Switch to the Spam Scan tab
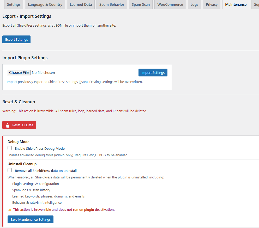The width and height of the screenshot is (259, 228). pyautogui.click(x=141, y=4)
